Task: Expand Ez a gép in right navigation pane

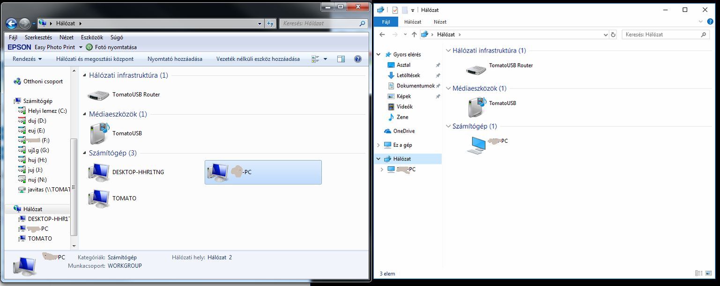Action: (x=379, y=145)
